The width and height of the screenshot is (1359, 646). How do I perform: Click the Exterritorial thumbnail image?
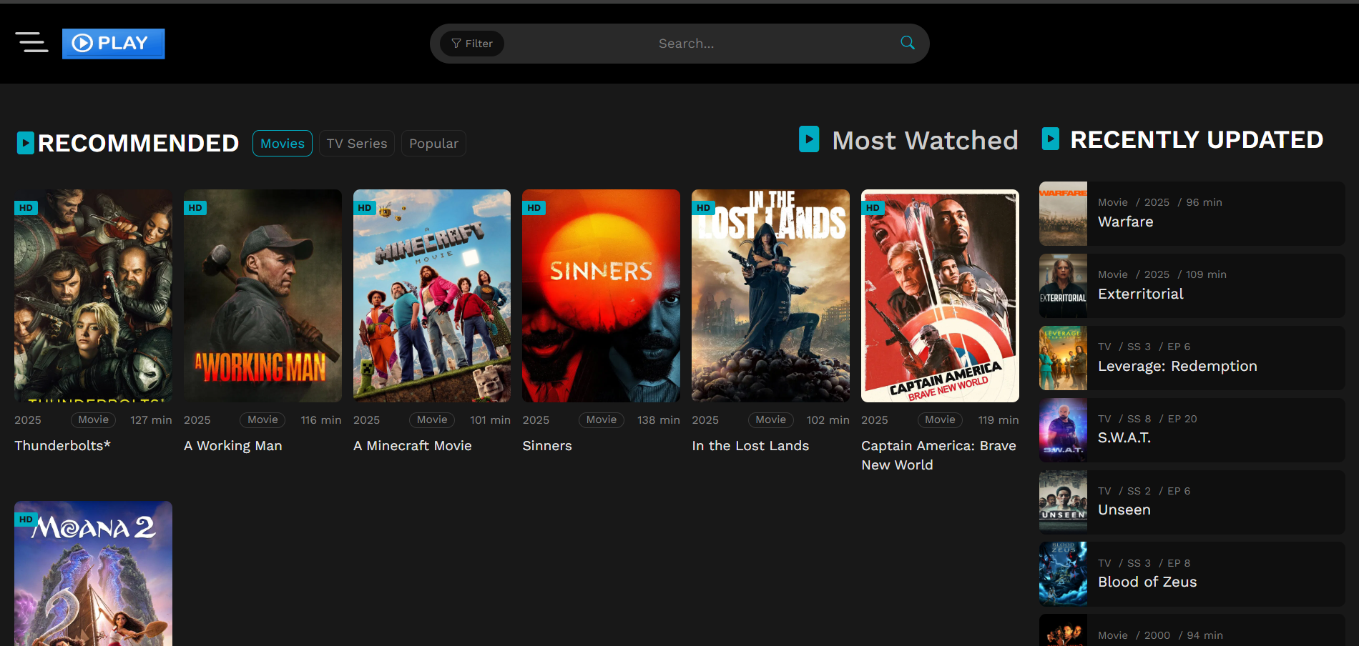click(x=1063, y=286)
